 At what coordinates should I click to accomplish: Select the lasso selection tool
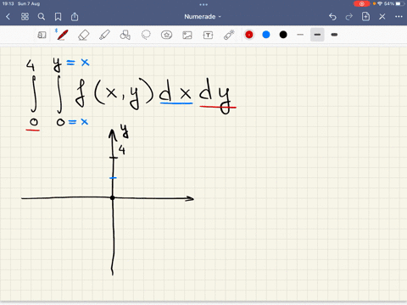(x=146, y=35)
